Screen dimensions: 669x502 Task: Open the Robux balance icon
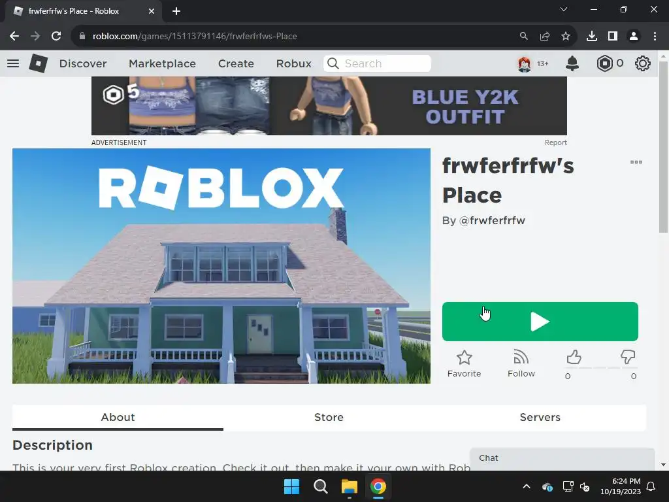604,63
